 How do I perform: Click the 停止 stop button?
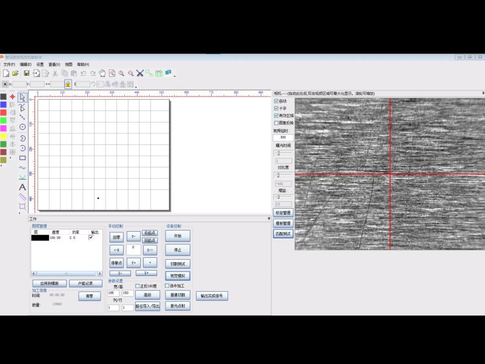178,250
